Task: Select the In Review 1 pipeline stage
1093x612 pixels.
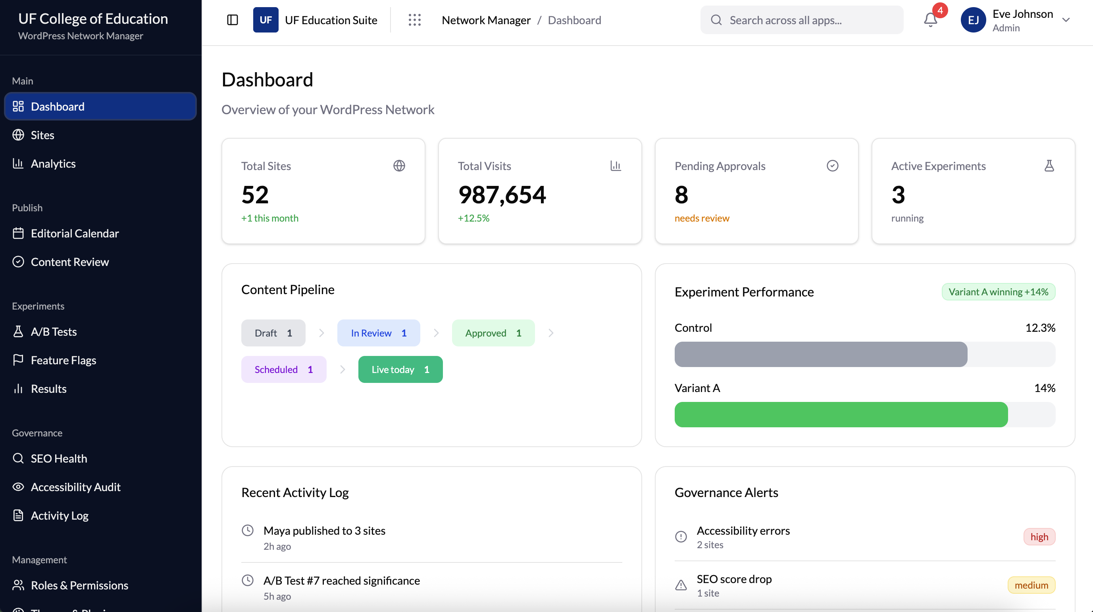Action: click(379, 333)
